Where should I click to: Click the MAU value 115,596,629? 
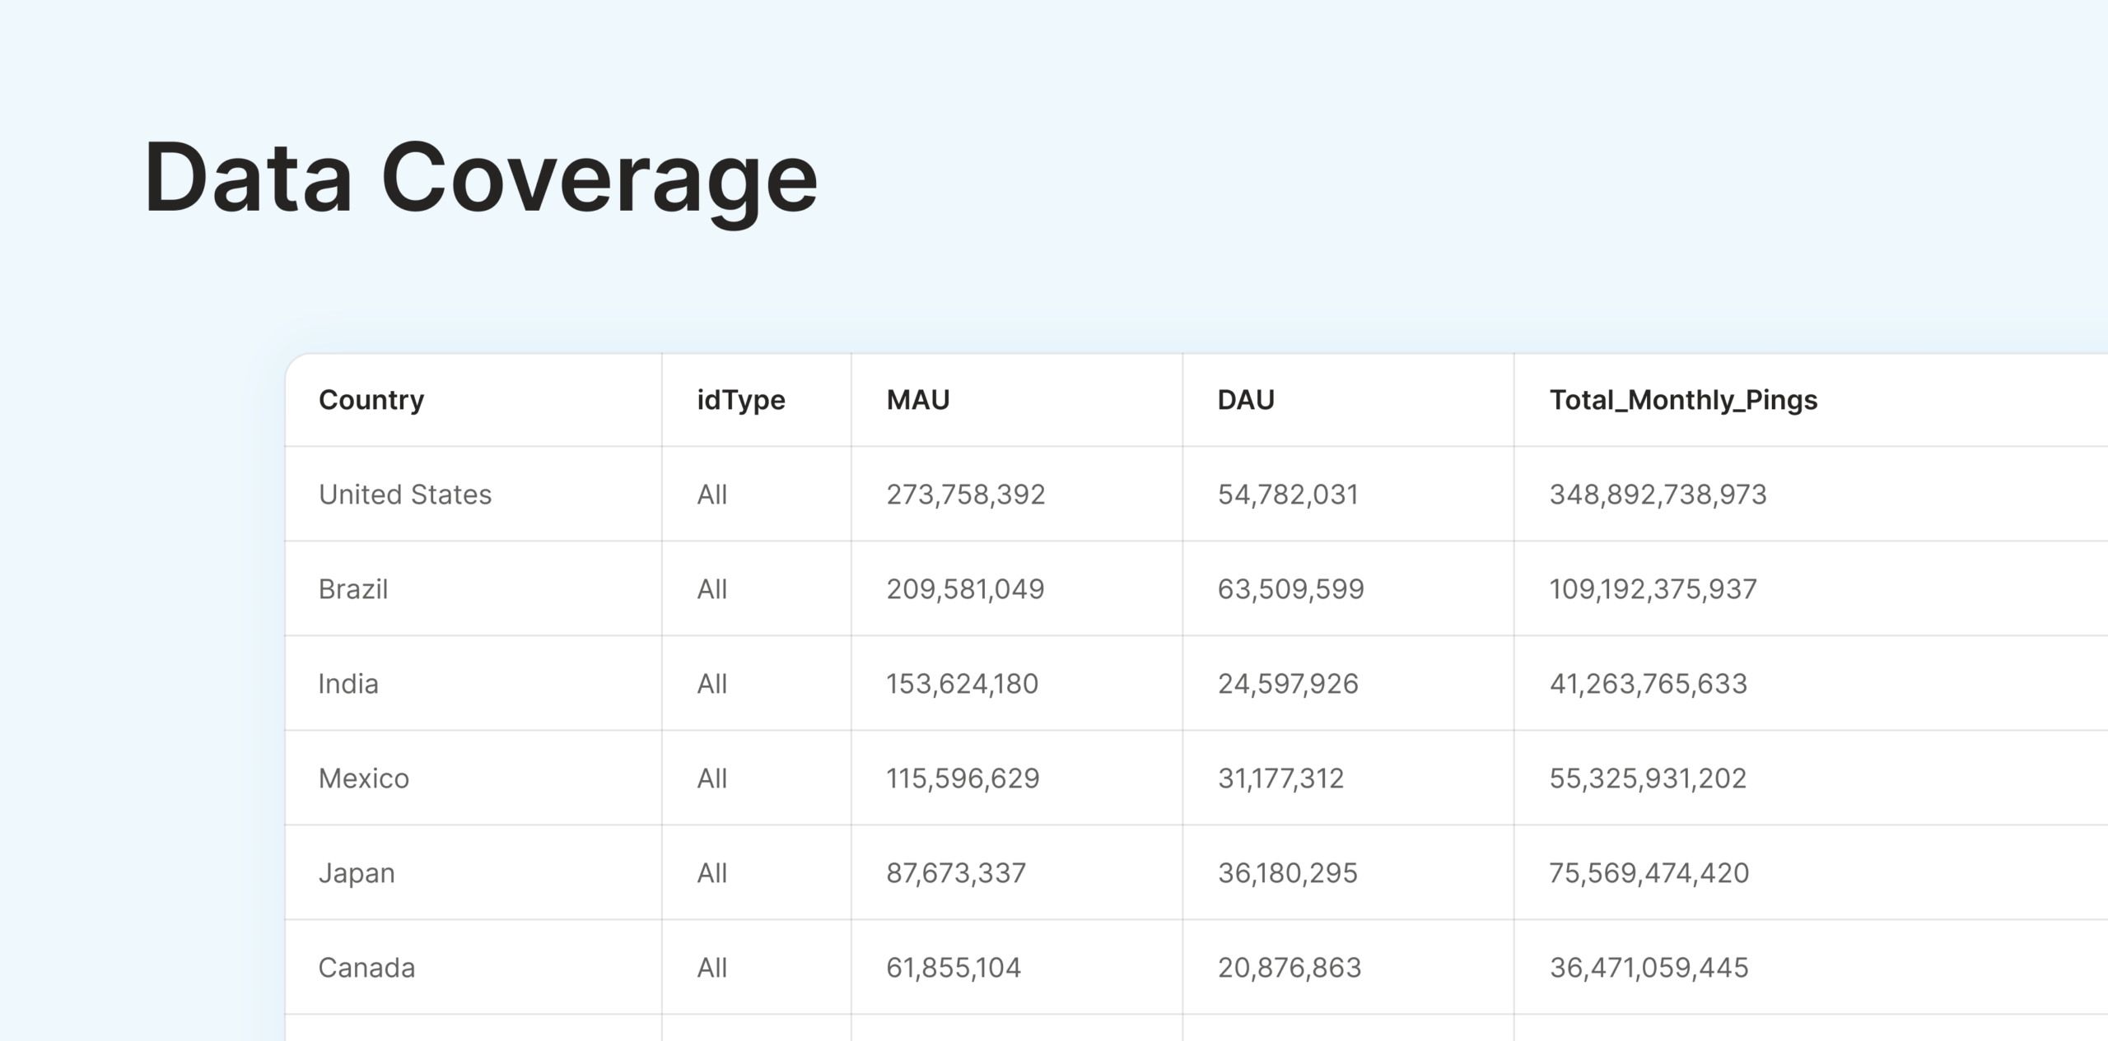[x=963, y=778]
